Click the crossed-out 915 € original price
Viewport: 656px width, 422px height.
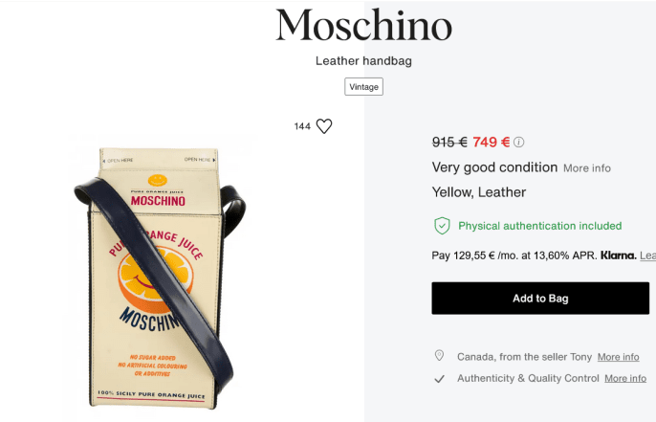[x=449, y=142]
